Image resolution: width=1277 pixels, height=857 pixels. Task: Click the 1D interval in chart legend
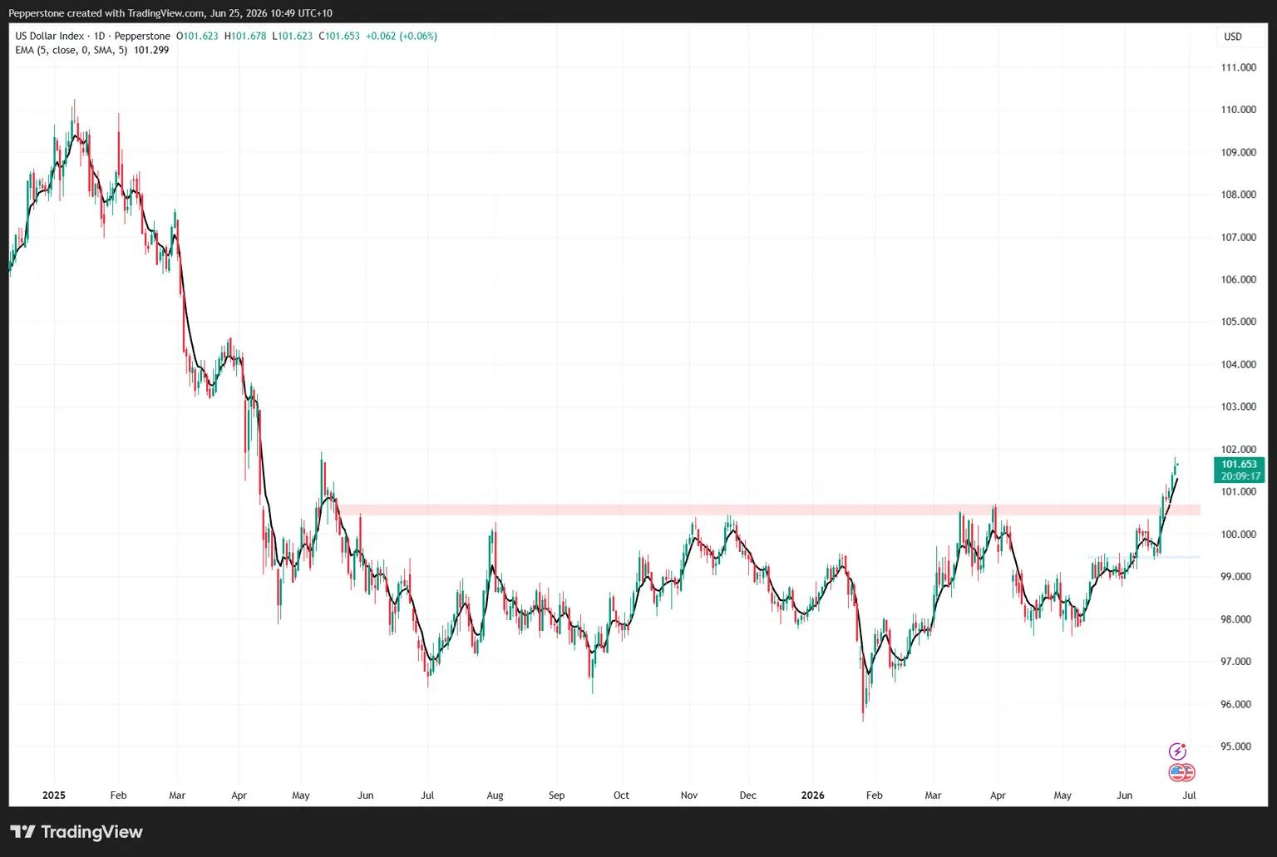[x=100, y=36]
